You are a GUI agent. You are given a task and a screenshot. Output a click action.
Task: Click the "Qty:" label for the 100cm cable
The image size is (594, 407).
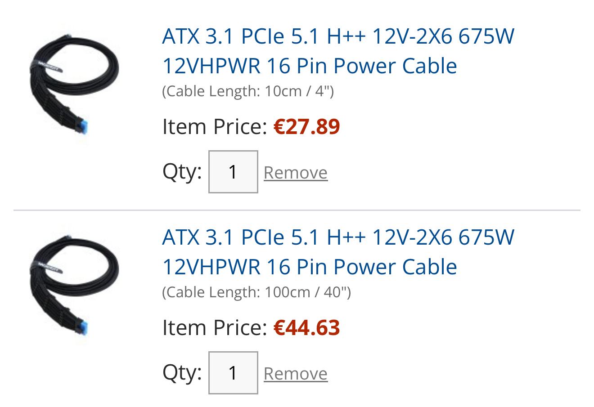click(182, 372)
